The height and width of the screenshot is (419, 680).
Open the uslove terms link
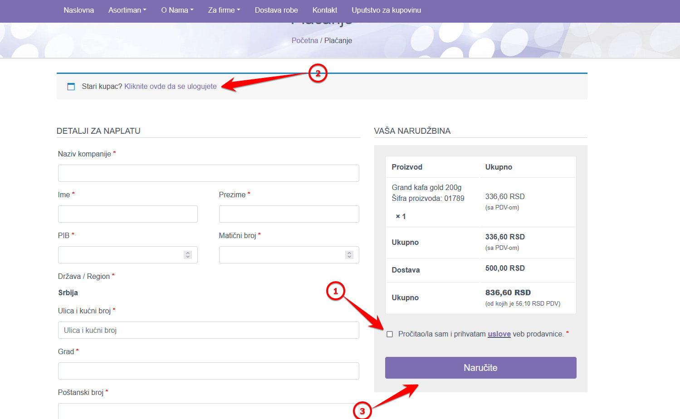point(499,334)
